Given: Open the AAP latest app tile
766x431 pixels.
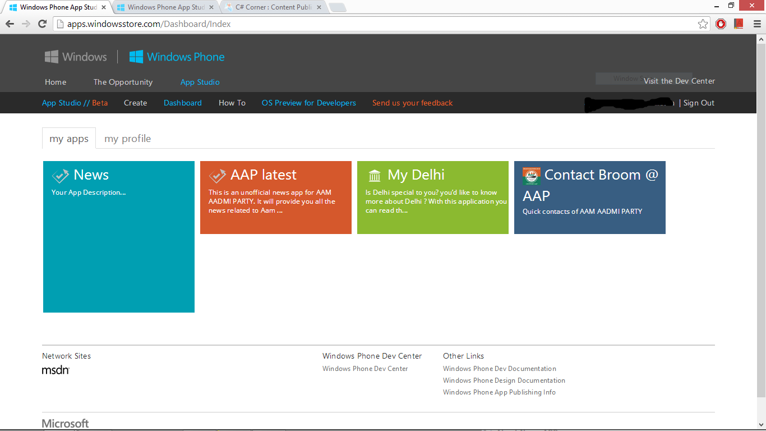Looking at the screenshot, I should coord(276,198).
